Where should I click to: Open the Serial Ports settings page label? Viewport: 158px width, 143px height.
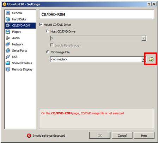[19, 50]
